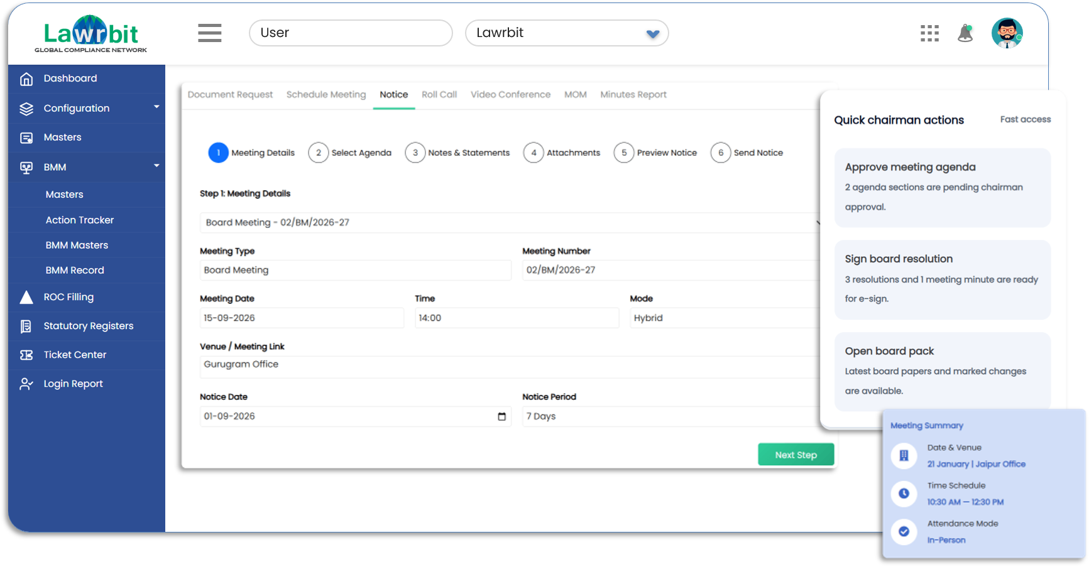This screenshot has width=1089, height=567.
Task: Switch to Roll Call tab
Action: tap(439, 95)
